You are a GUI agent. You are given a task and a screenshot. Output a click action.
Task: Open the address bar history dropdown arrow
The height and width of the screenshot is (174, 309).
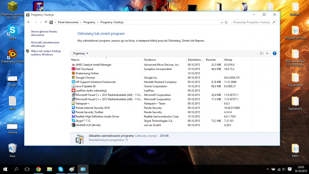tap(222, 22)
